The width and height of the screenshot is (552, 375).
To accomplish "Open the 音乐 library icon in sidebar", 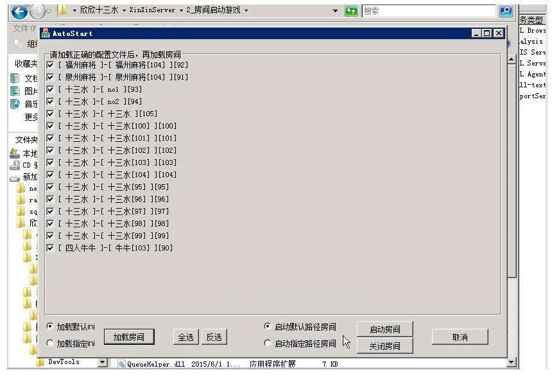I will coord(15,104).
